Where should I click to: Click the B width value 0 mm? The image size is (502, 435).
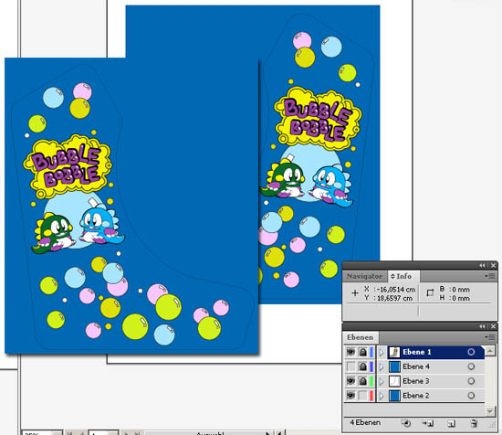[461, 290]
